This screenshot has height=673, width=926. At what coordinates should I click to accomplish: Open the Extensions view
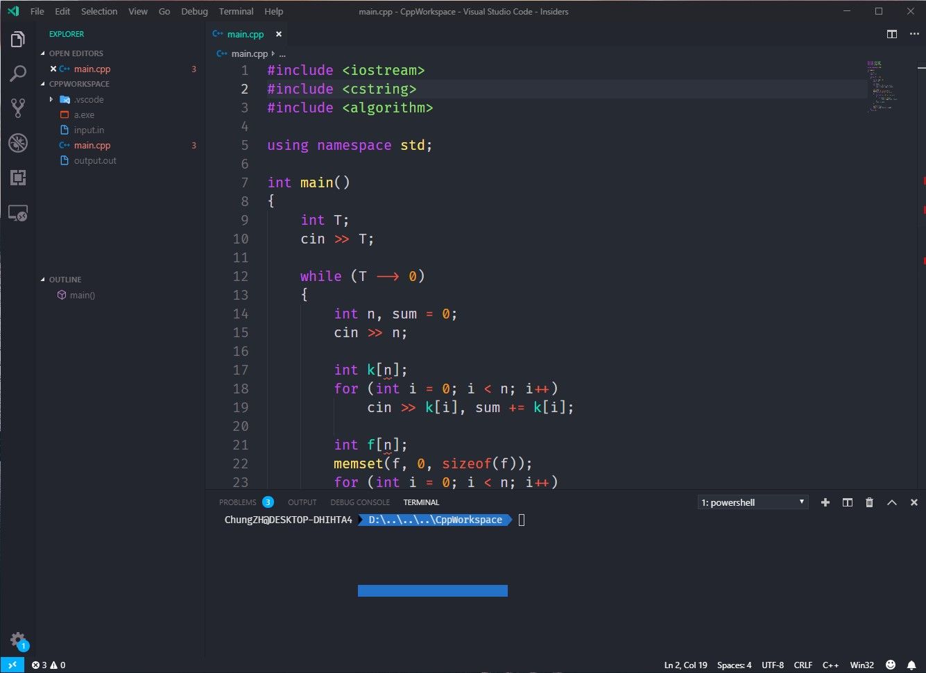coord(18,178)
